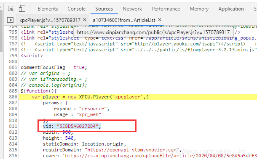Click line number 801 in the gutter

13,67
